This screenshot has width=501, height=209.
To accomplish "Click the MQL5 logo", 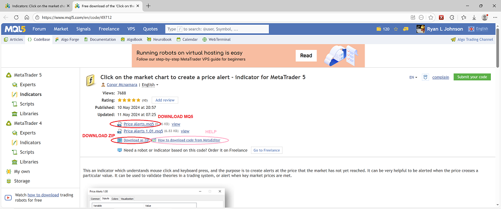I will click(x=16, y=29).
